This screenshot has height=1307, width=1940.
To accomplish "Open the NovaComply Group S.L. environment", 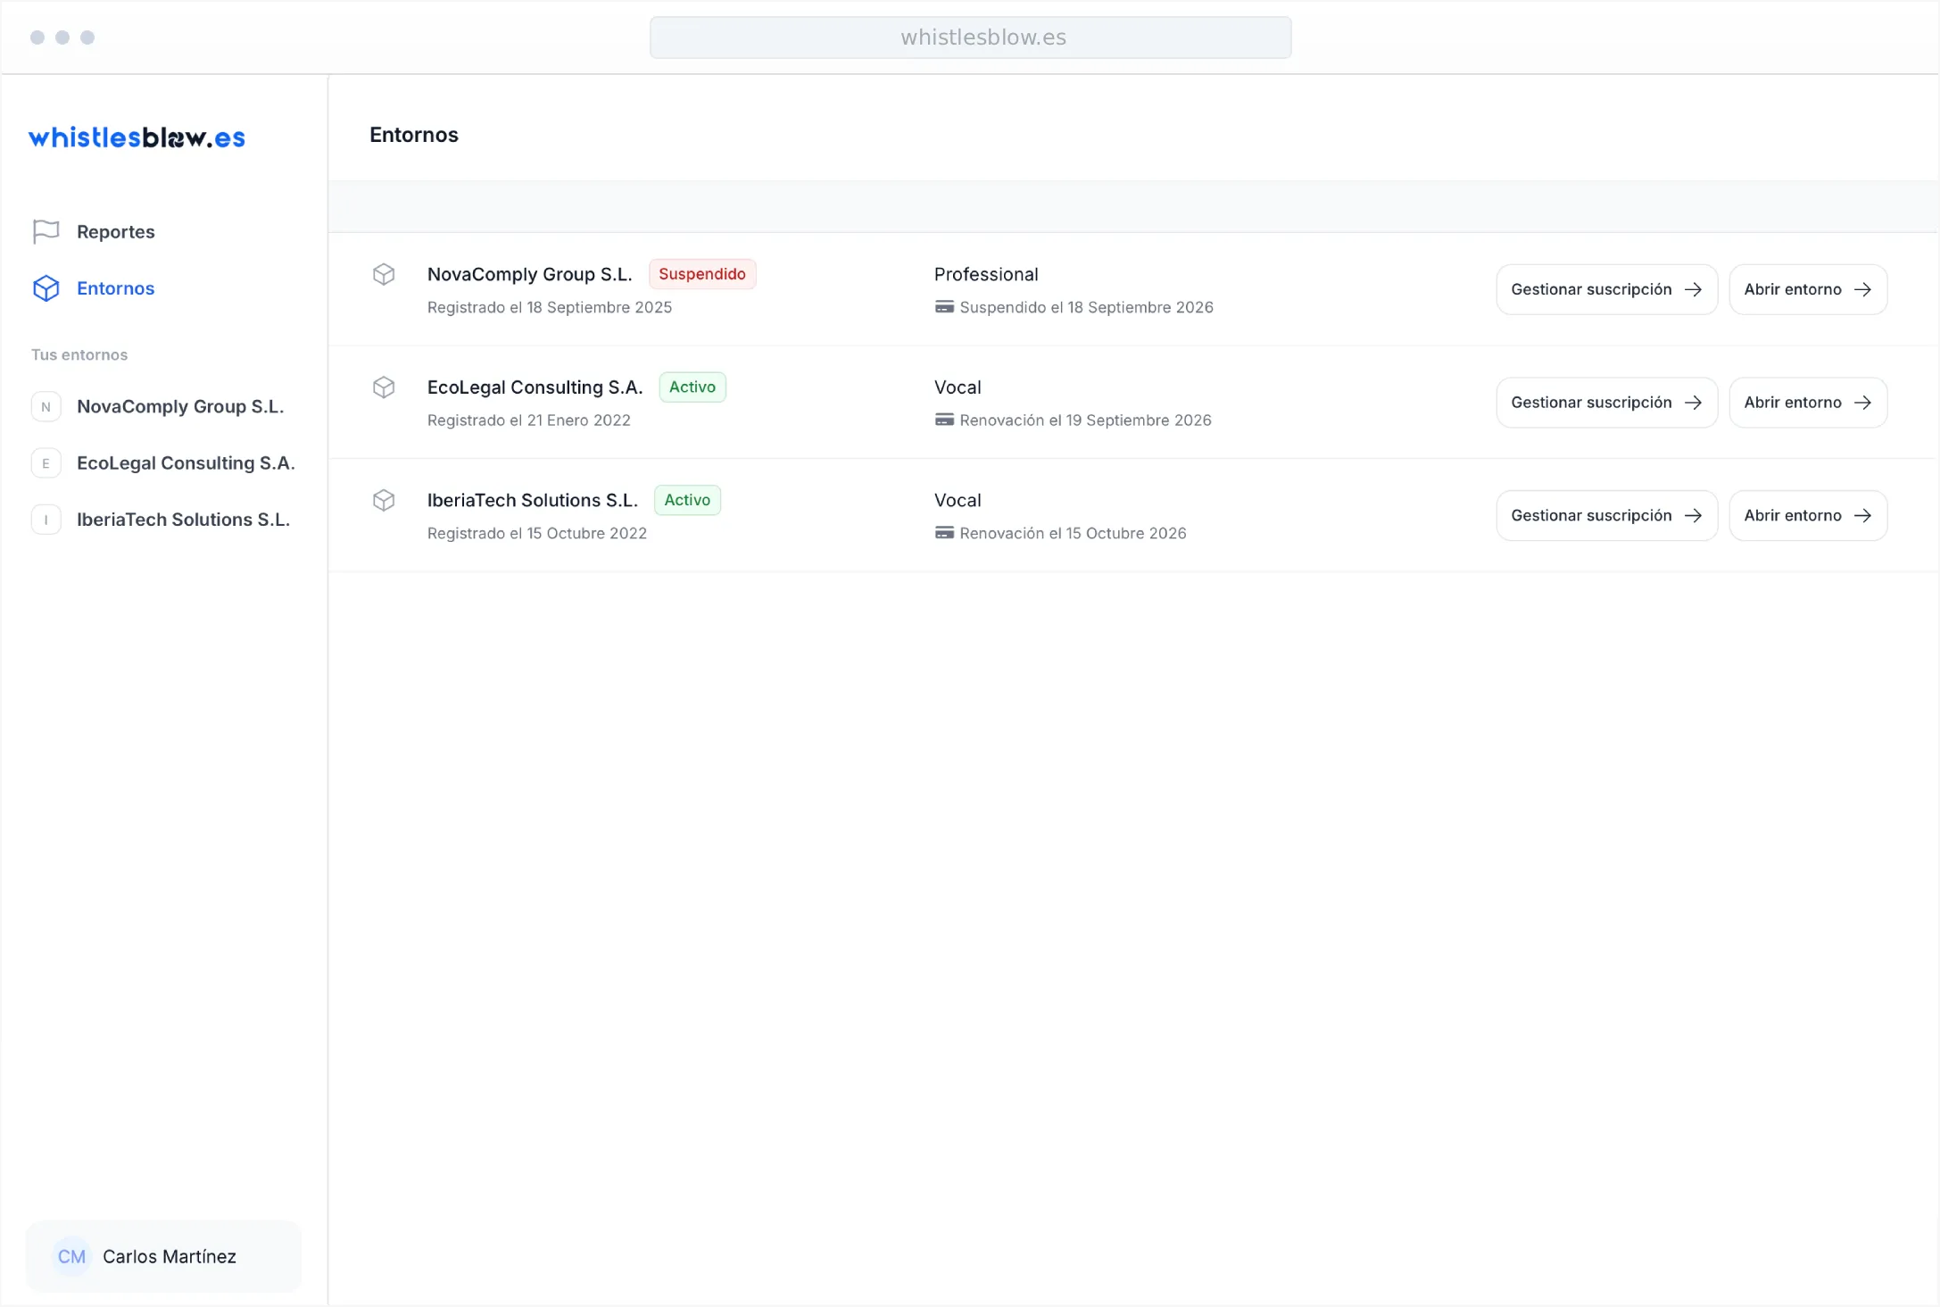I will (x=1807, y=289).
